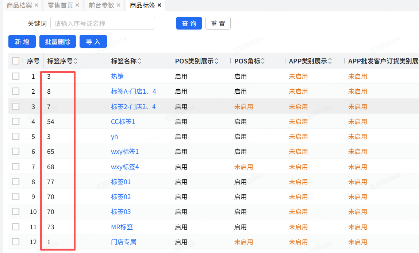
Task: Close the 商品档案 tab
Action: (36, 5)
